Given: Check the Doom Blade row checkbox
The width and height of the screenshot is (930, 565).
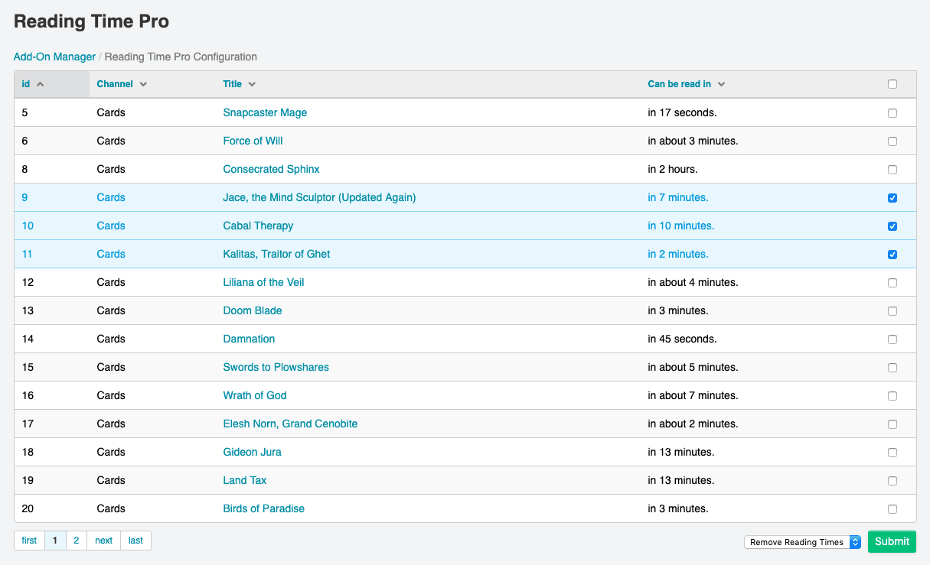Looking at the screenshot, I should coord(892,311).
